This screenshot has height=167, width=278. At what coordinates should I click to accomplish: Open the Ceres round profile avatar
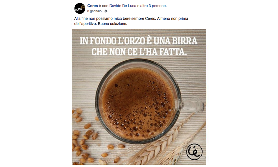tap(80, 8)
